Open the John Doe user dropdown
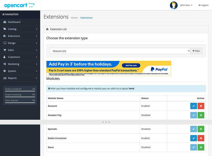 coord(186,5)
